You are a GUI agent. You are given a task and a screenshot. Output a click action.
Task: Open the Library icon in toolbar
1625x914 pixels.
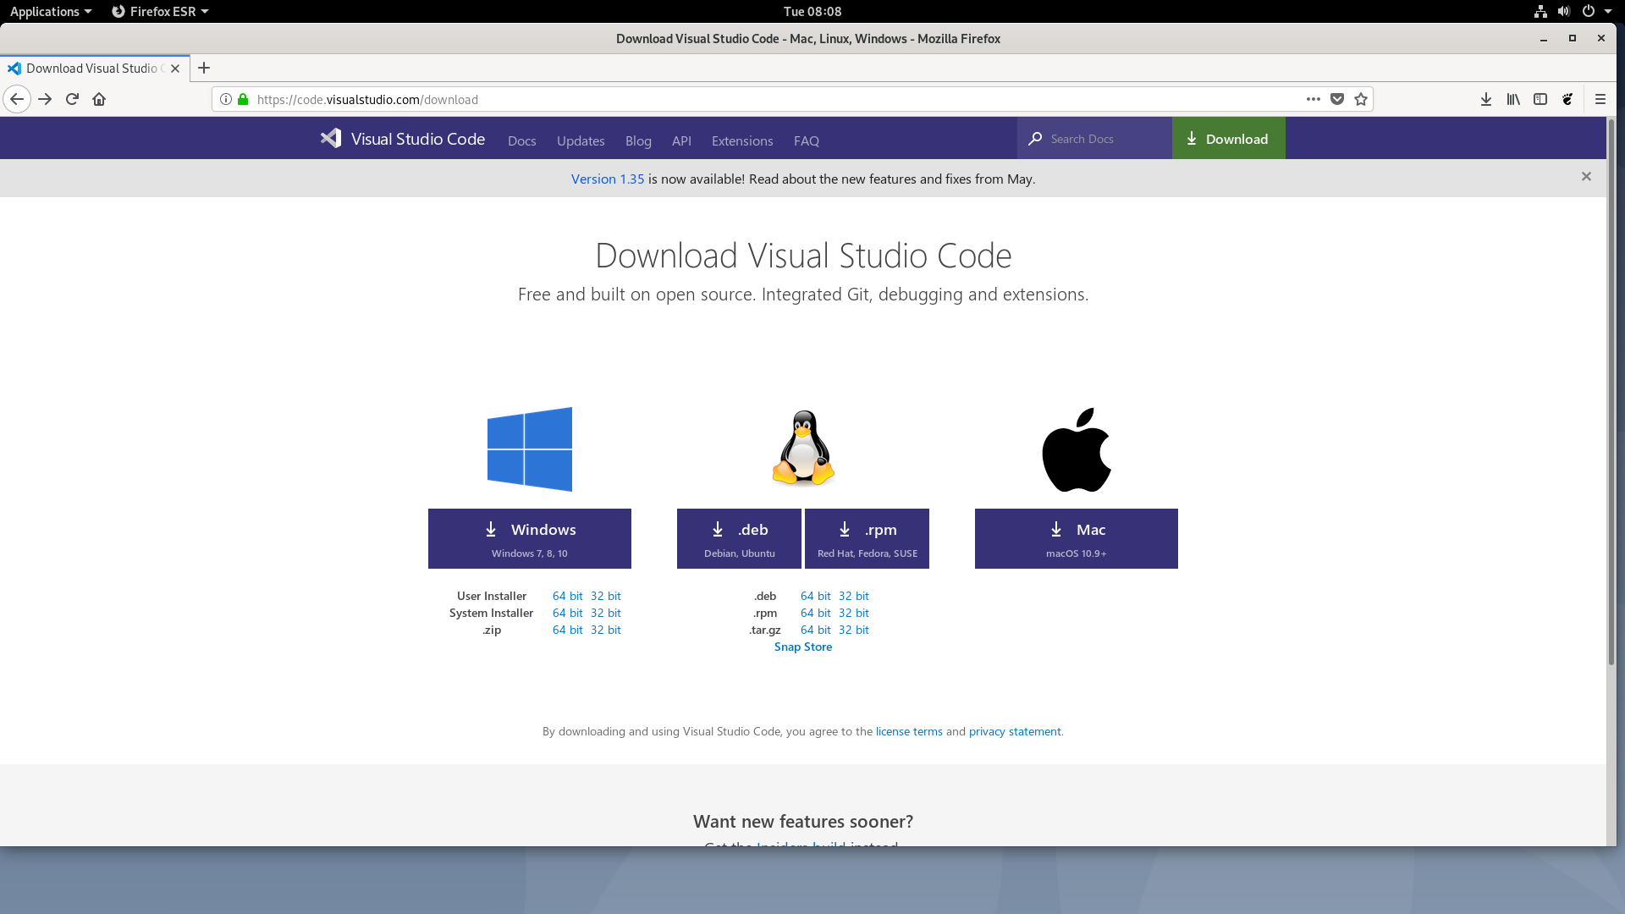coord(1513,99)
